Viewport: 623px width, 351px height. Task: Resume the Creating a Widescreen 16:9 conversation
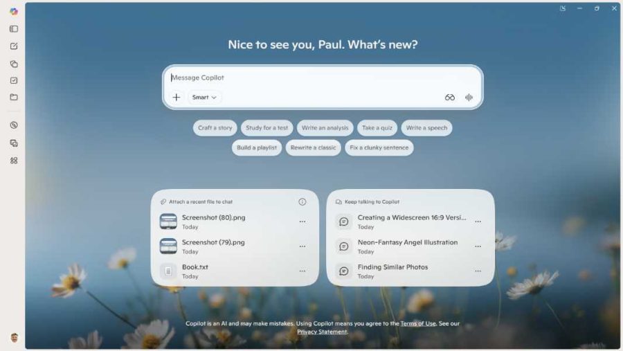pos(412,218)
